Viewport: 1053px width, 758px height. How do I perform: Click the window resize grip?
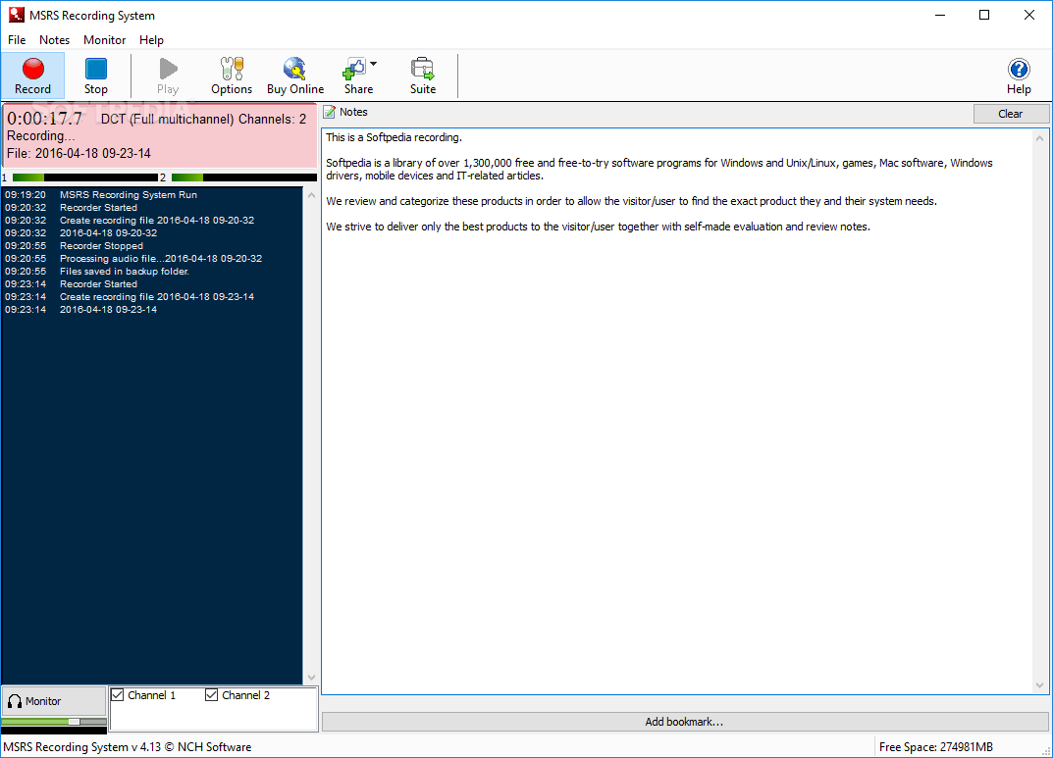coord(1046,751)
